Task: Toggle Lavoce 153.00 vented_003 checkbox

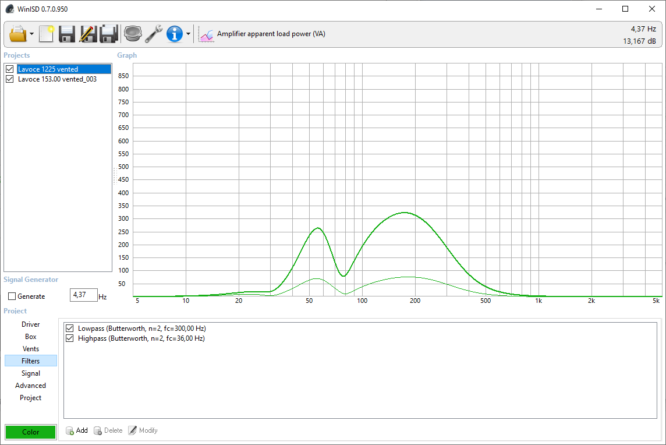Action: (10, 79)
